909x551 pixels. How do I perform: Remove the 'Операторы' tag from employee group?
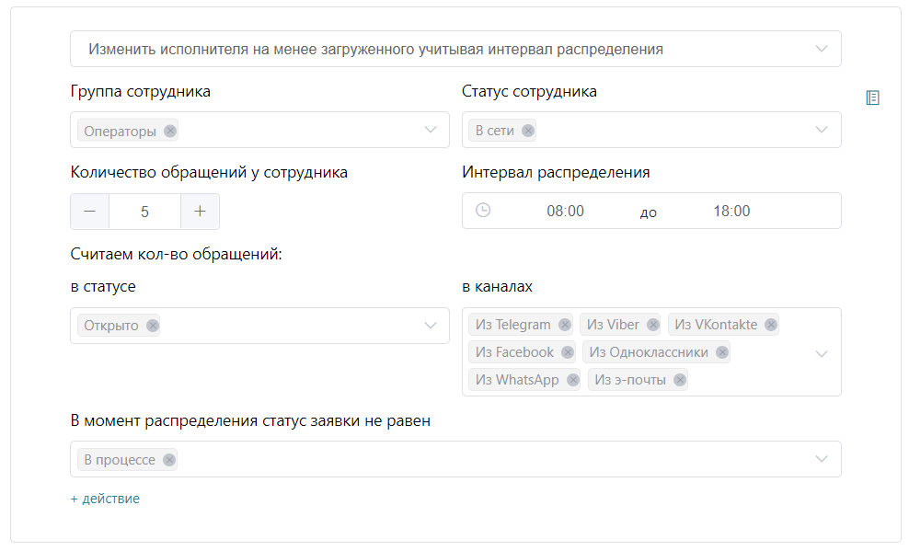point(170,131)
